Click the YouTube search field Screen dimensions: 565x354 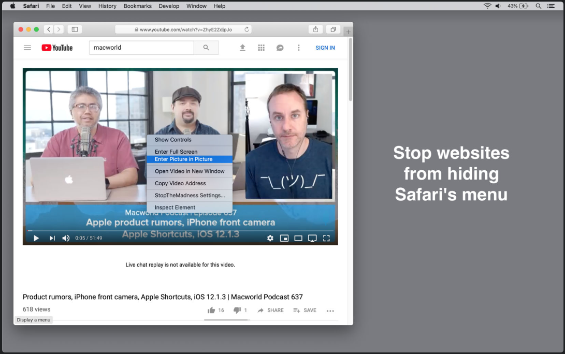[141, 48]
